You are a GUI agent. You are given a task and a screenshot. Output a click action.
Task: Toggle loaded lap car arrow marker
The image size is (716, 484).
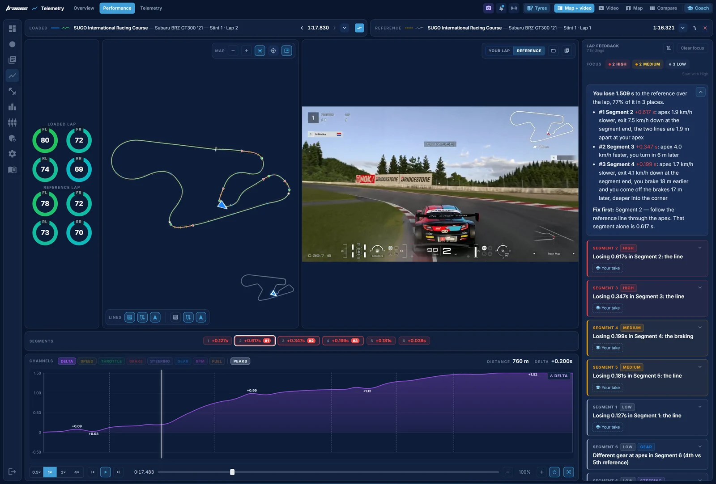(155, 317)
